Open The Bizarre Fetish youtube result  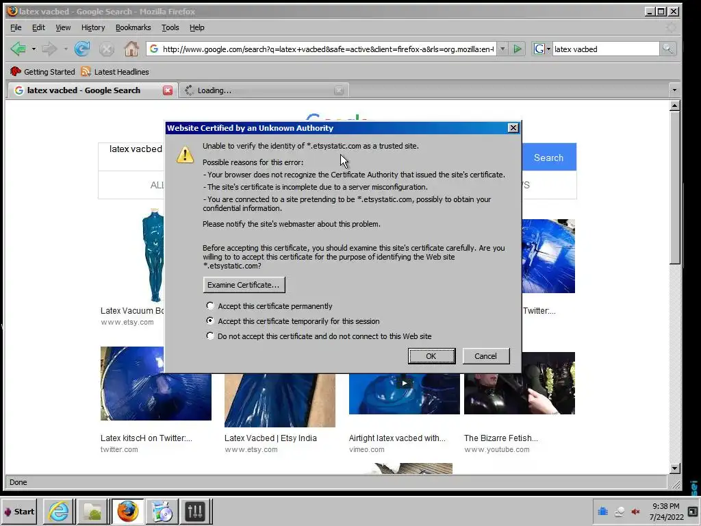pyautogui.click(x=500, y=438)
